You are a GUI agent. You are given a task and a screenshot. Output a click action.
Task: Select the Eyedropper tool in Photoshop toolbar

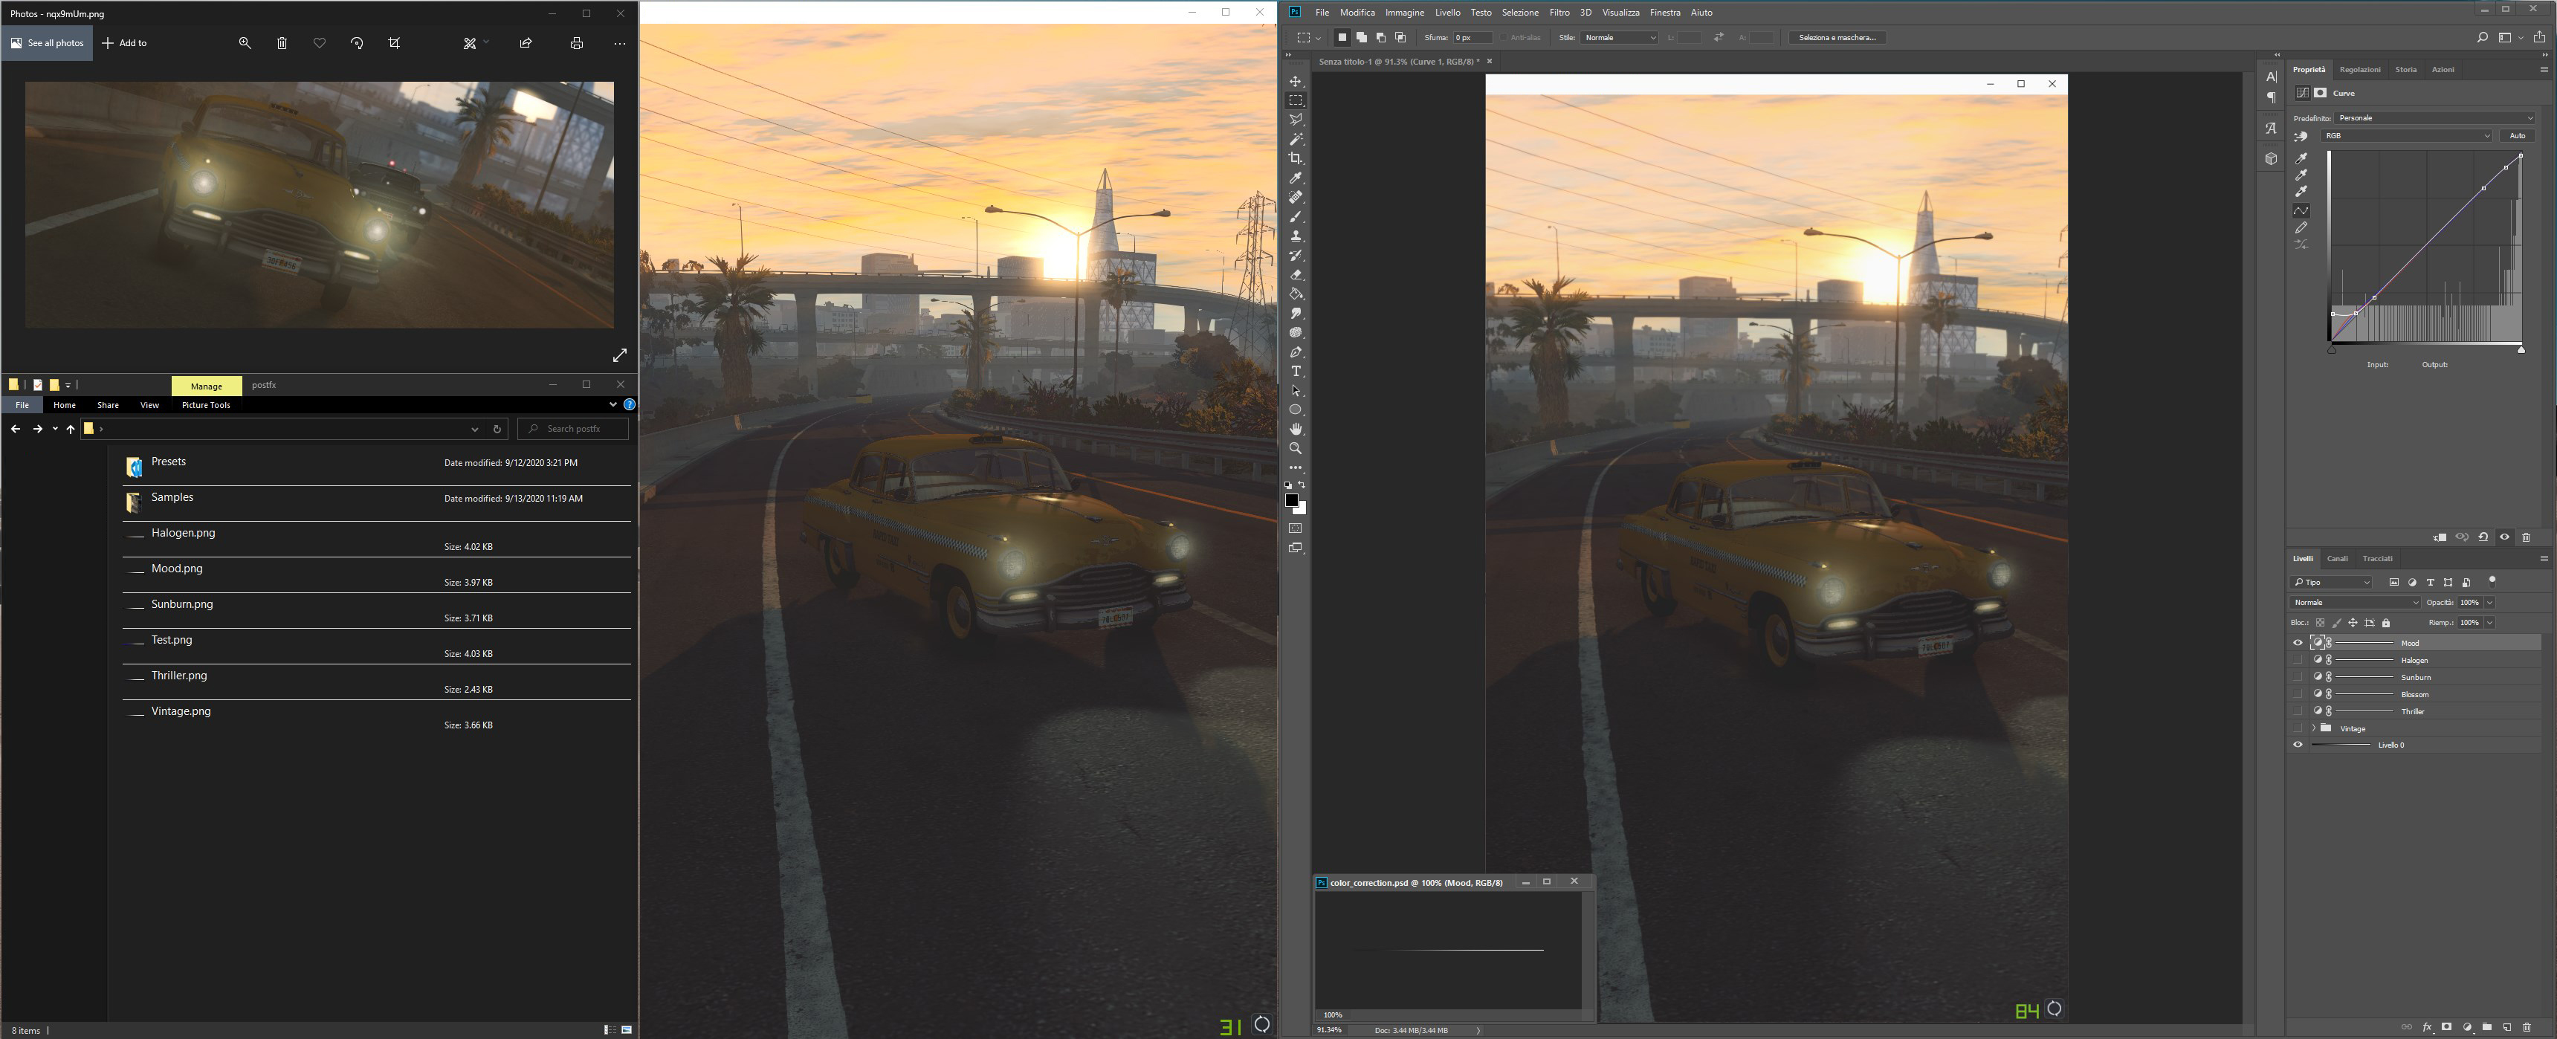[1296, 178]
